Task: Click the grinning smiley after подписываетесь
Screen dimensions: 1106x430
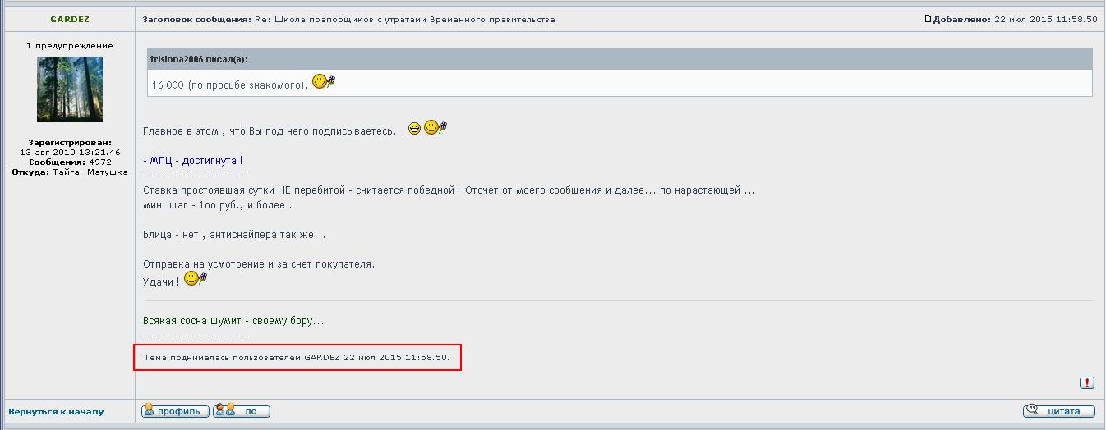Action: point(415,129)
